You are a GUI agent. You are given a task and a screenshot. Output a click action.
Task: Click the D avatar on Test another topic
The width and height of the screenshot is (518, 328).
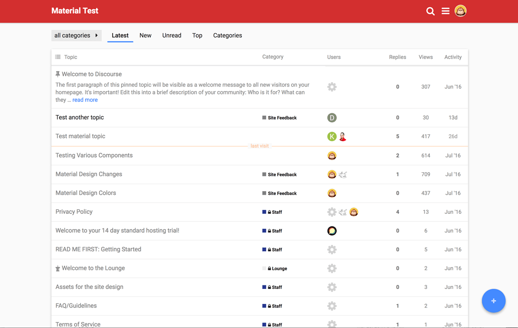tap(331, 118)
